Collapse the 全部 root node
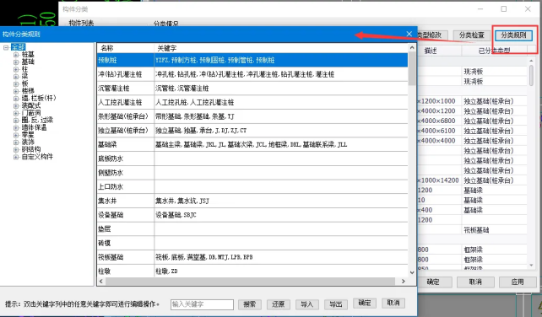This screenshot has height=317, width=542. pyautogui.click(x=6, y=47)
